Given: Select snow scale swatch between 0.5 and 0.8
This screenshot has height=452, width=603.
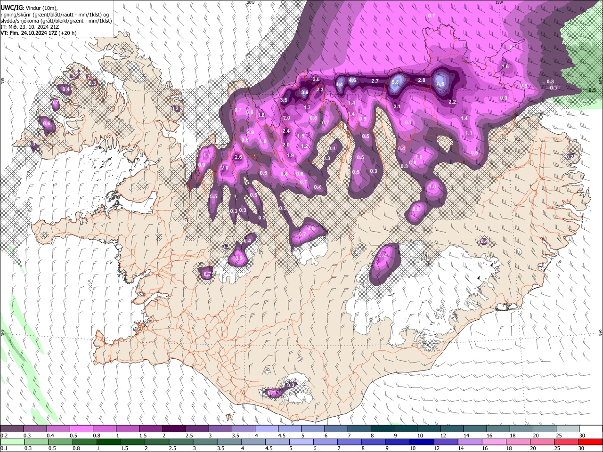Looking at the screenshot, I should coord(81,428).
